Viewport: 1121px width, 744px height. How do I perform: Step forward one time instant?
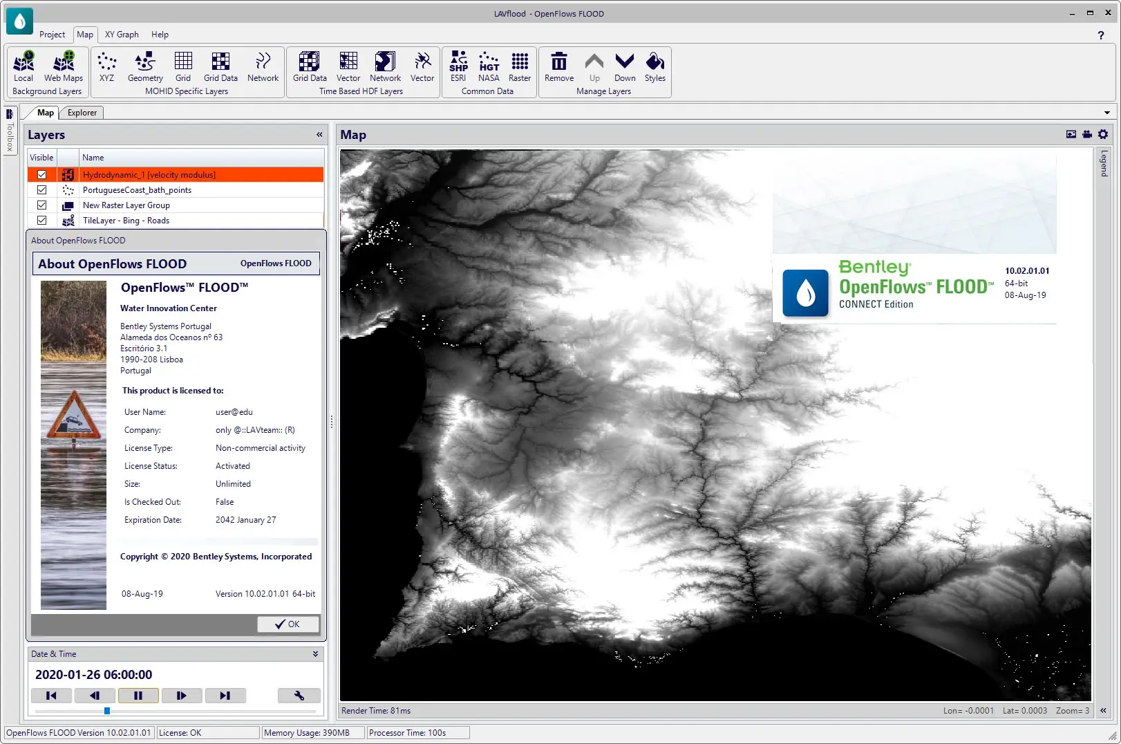click(182, 696)
